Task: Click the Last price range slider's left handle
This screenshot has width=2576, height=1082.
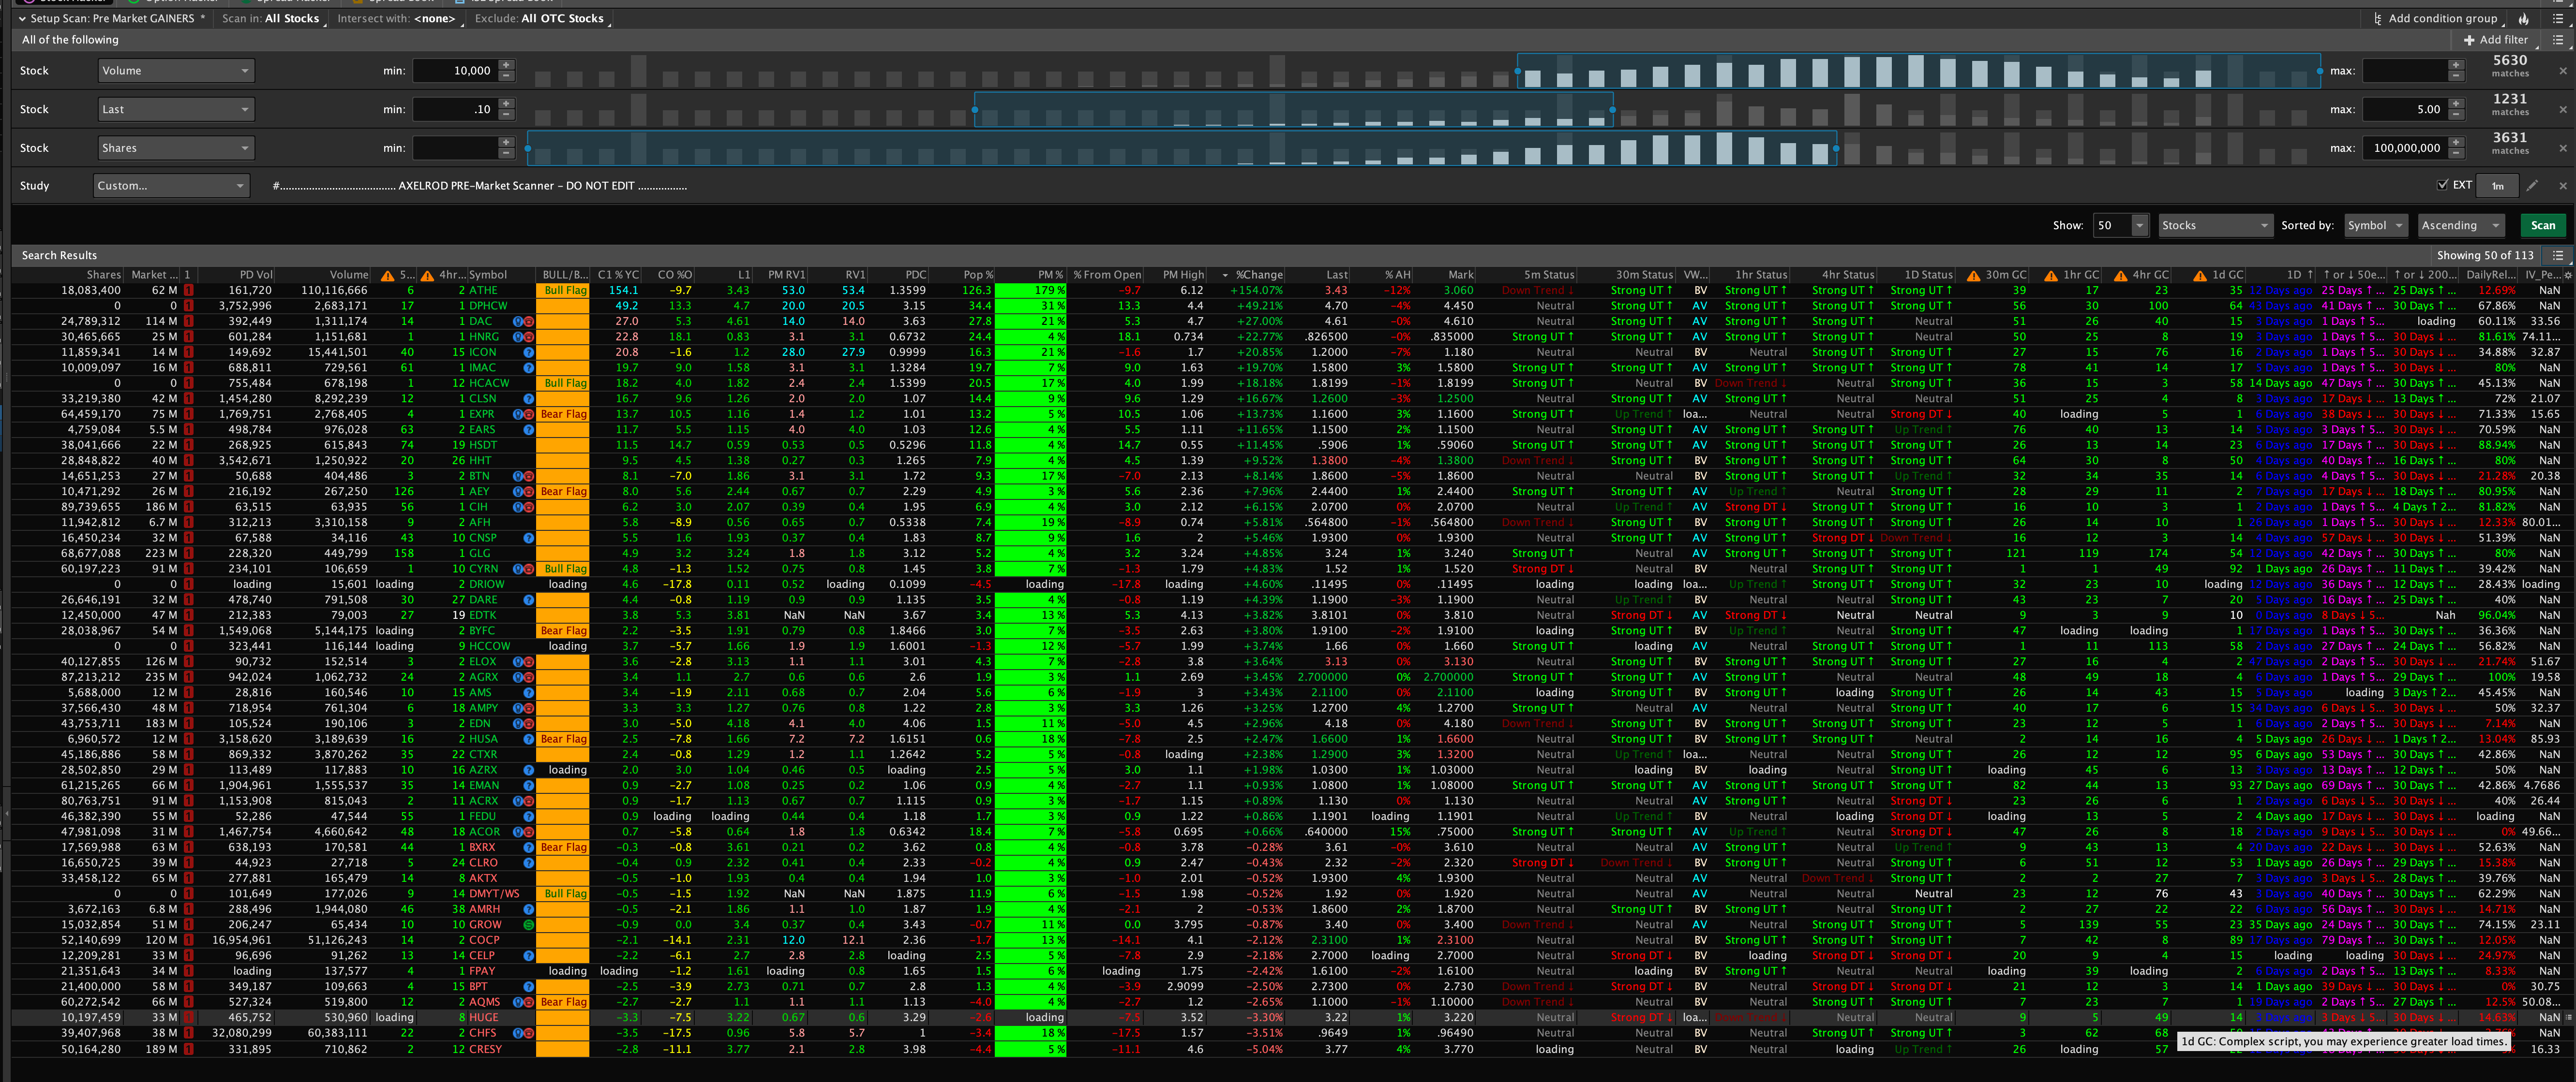Action: [975, 110]
